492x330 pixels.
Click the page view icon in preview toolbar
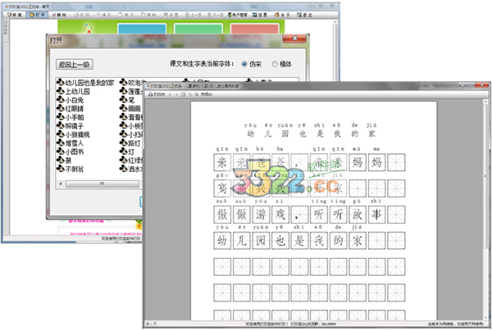click(x=183, y=94)
